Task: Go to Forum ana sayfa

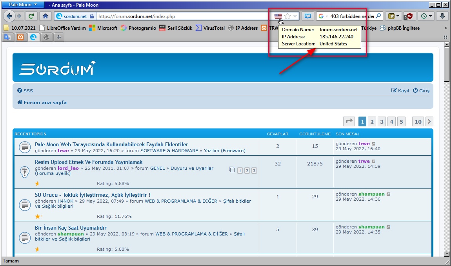Action: 42,102
